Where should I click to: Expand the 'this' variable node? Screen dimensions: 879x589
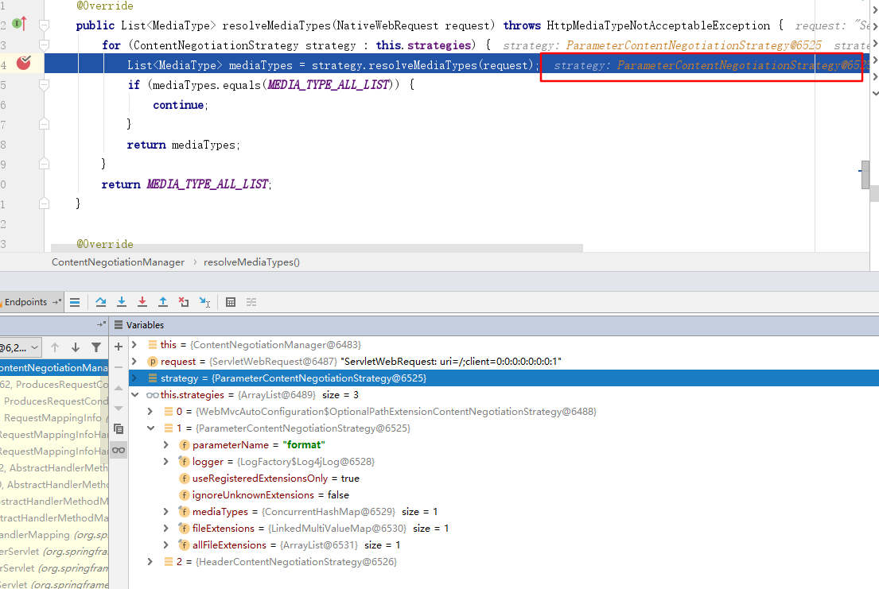134,345
